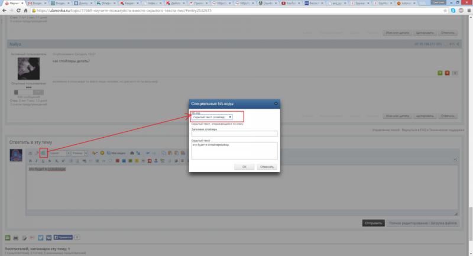Image resolution: width=473 pixels, height=256 pixels.
Task: Open the Бб-код type dropdown in dialog
Action: 212,117
